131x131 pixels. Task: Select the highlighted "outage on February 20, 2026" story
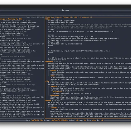coord(11,19)
